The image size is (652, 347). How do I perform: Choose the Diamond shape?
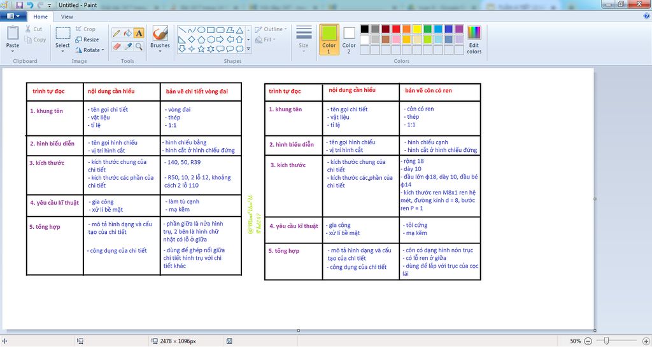click(192, 39)
